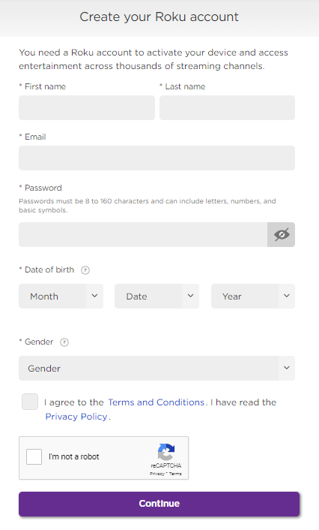319x530 pixels.
Task: Open the Terms and Conditions link
Action: click(x=156, y=402)
